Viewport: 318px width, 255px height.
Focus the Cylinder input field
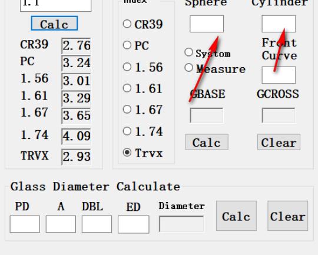pos(279,24)
